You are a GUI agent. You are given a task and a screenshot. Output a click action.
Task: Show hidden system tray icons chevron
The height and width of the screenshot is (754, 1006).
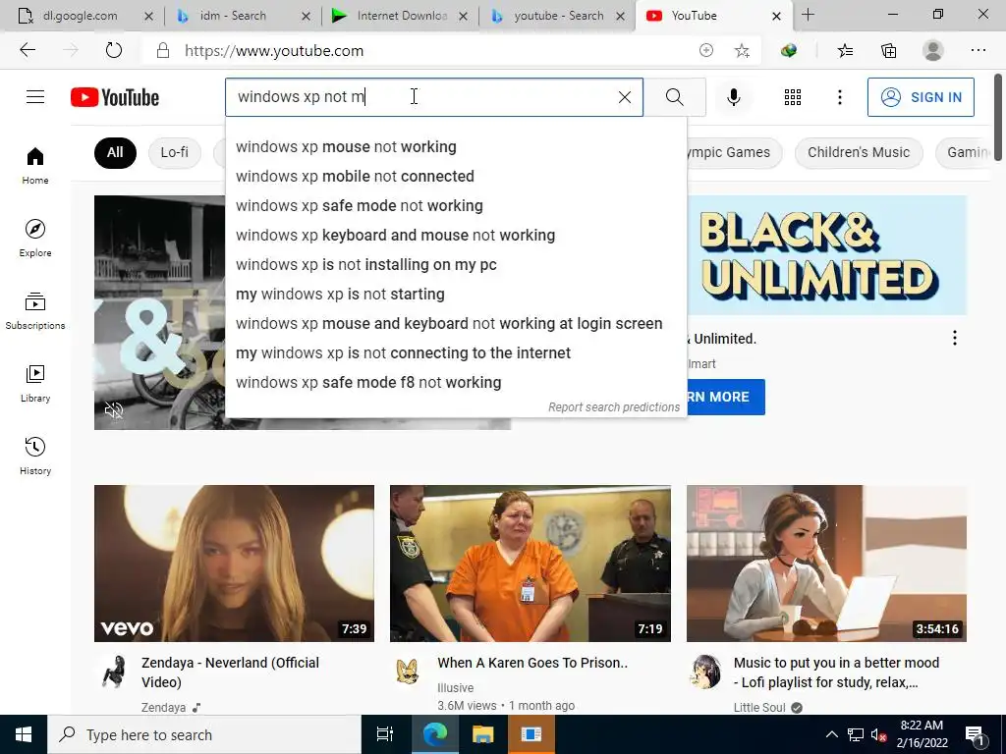click(831, 734)
